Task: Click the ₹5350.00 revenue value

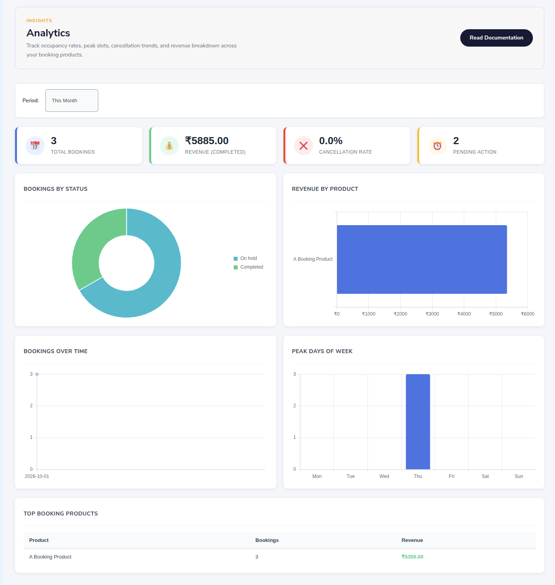Action: [x=412, y=557]
